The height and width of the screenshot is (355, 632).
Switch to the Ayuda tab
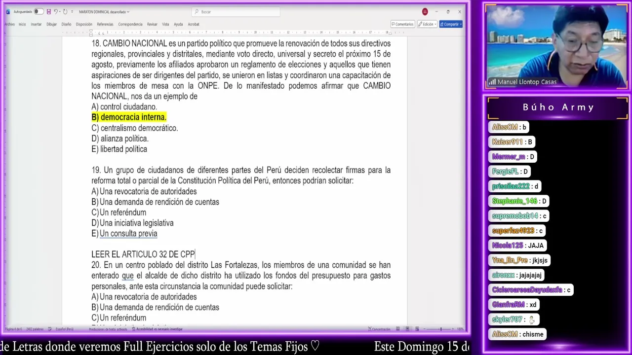pos(178,24)
